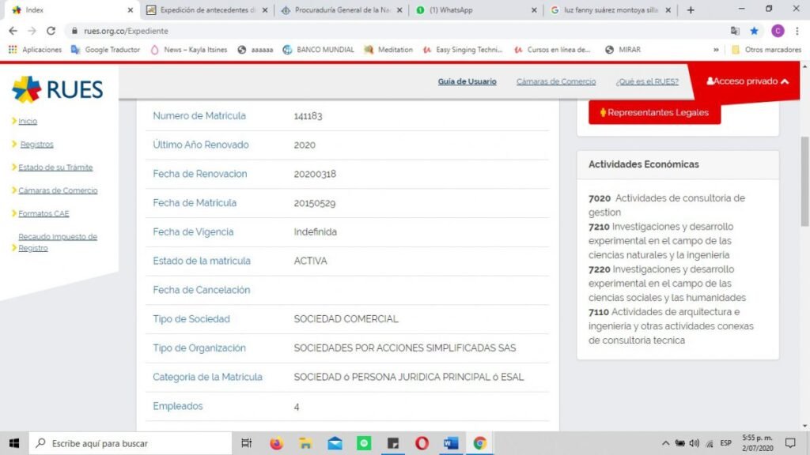Reload the current page
810x455 pixels.
click(51, 31)
